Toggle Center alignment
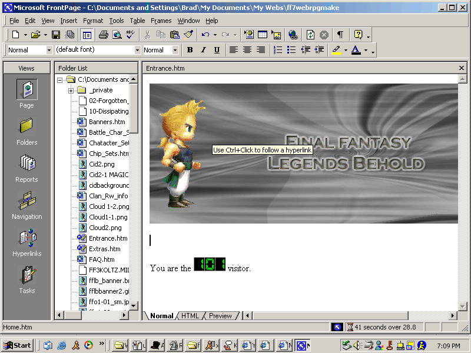The height and width of the screenshot is (353, 471). pos(247,50)
